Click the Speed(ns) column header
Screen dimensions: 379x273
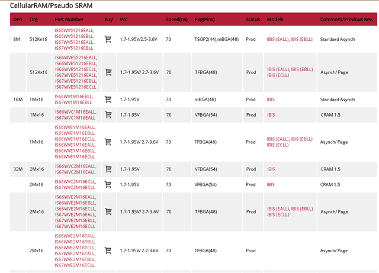click(x=176, y=20)
